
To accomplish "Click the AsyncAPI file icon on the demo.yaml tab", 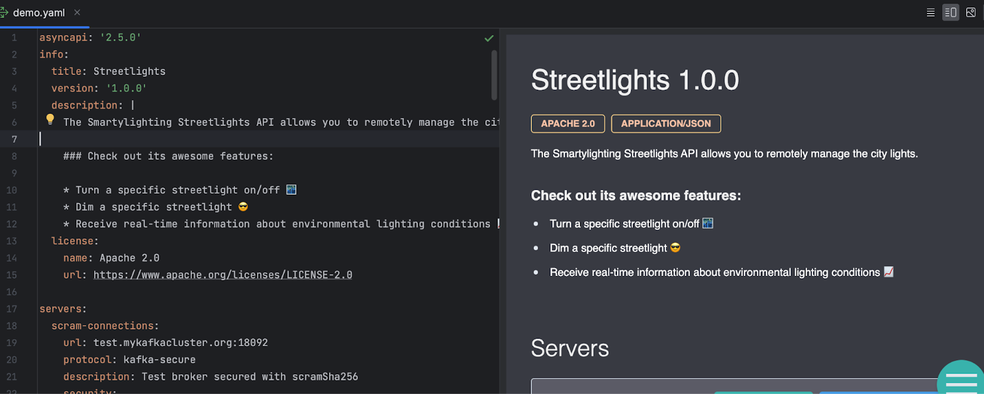I will 4,12.
